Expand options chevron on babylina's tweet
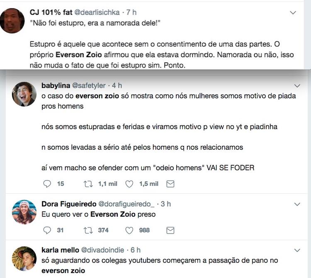 (297, 86)
